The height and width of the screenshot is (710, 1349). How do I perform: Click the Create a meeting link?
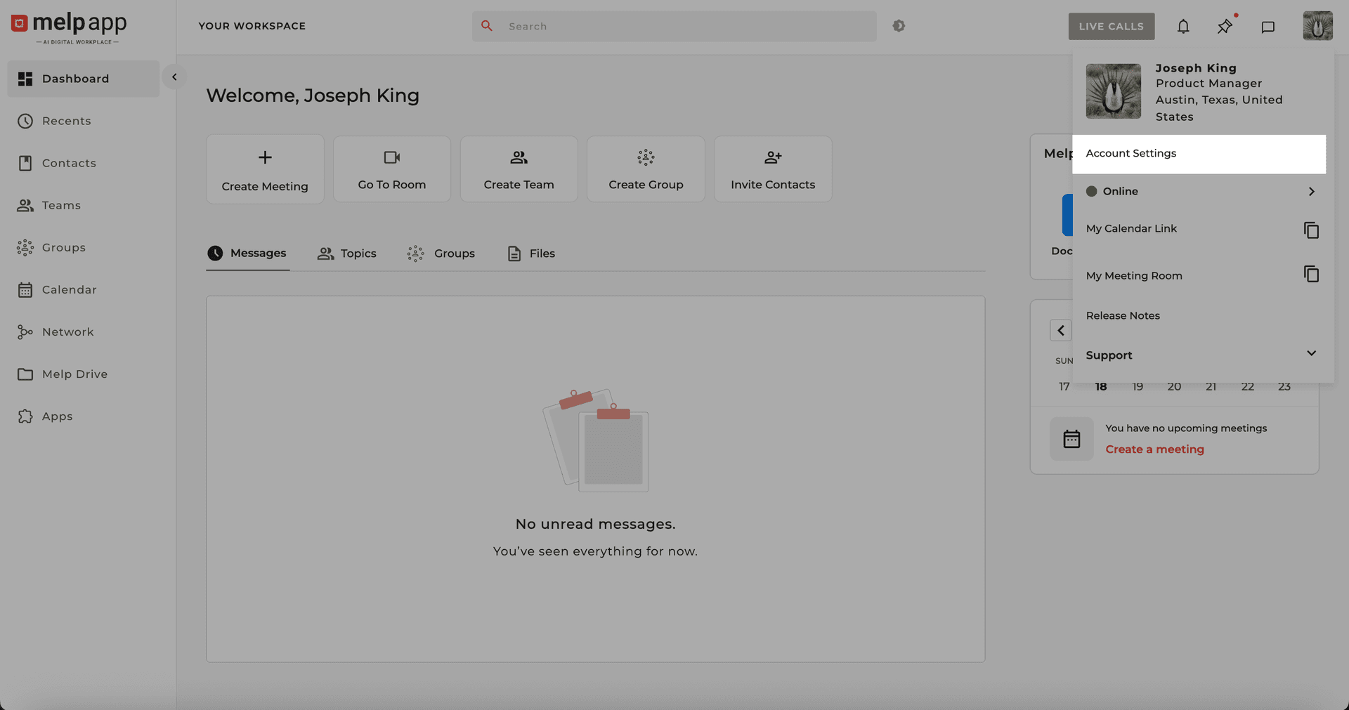pyautogui.click(x=1154, y=449)
